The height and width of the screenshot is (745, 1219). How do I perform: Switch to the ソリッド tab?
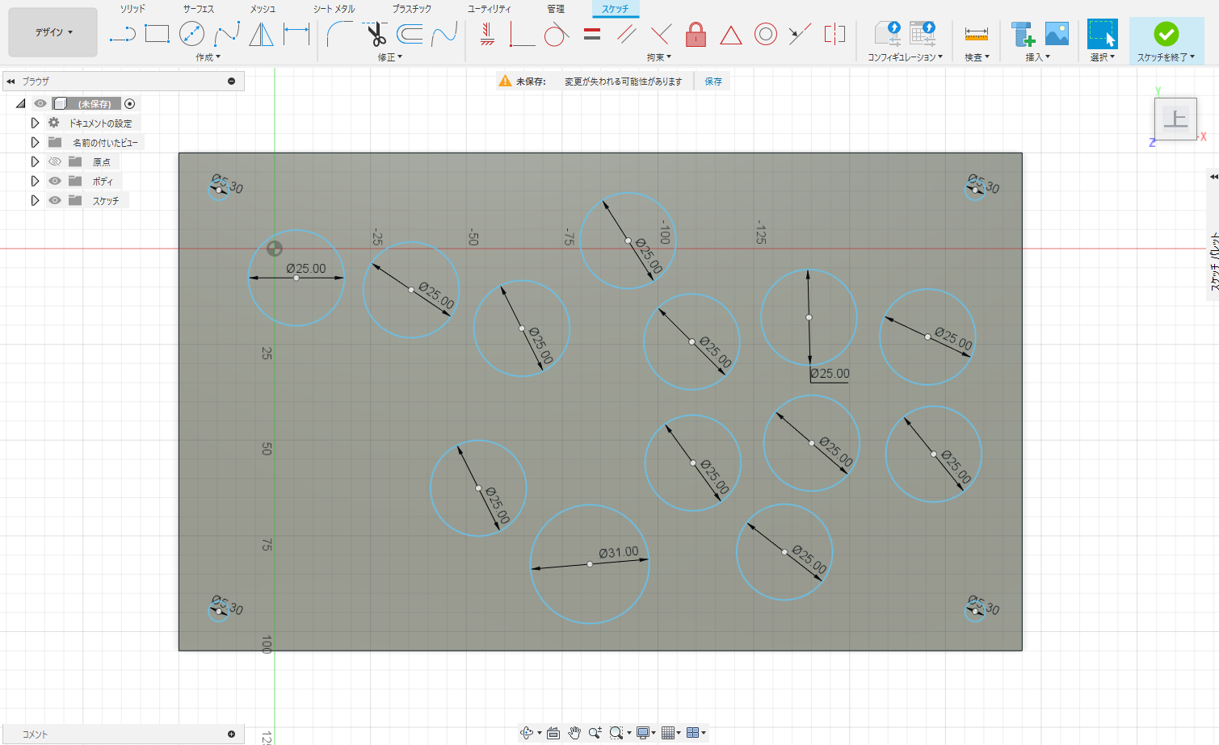click(132, 9)
